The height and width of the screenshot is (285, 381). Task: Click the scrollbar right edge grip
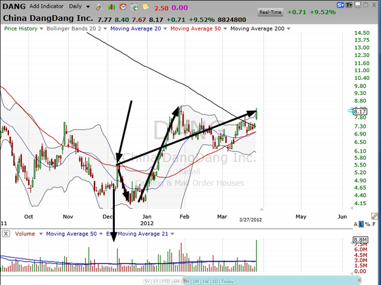pyautogui.click(x=359, y=281)
